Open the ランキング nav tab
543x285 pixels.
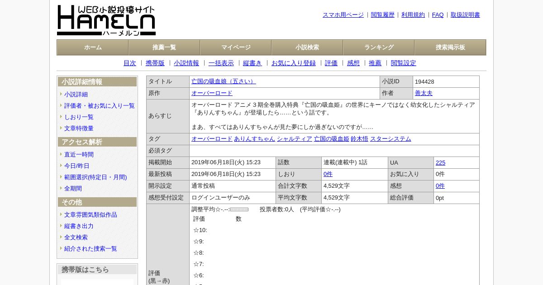(x=379, y=47)
